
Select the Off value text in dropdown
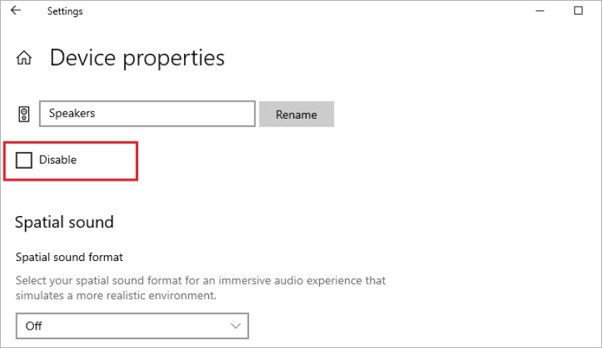coord(34,325)
